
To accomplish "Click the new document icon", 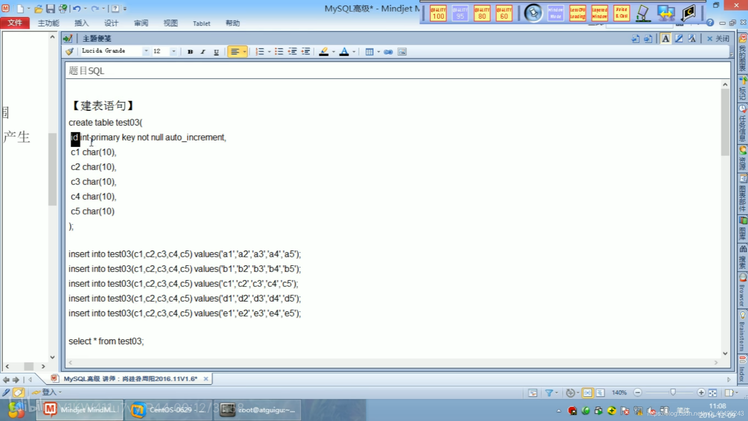I will 20,8.
